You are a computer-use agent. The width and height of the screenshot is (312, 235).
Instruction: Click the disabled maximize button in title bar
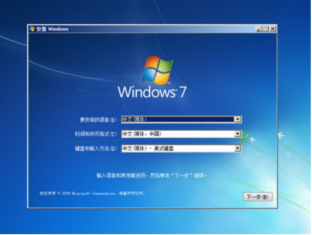265,29
